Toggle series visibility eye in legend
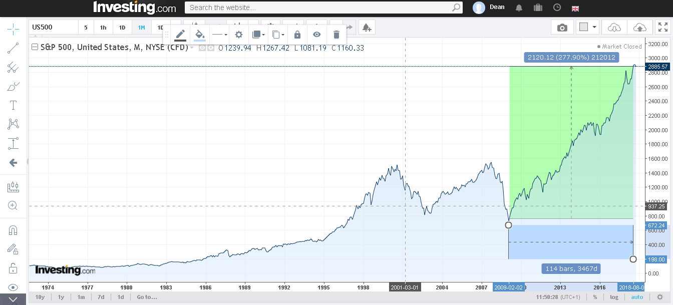 [202, 48]
